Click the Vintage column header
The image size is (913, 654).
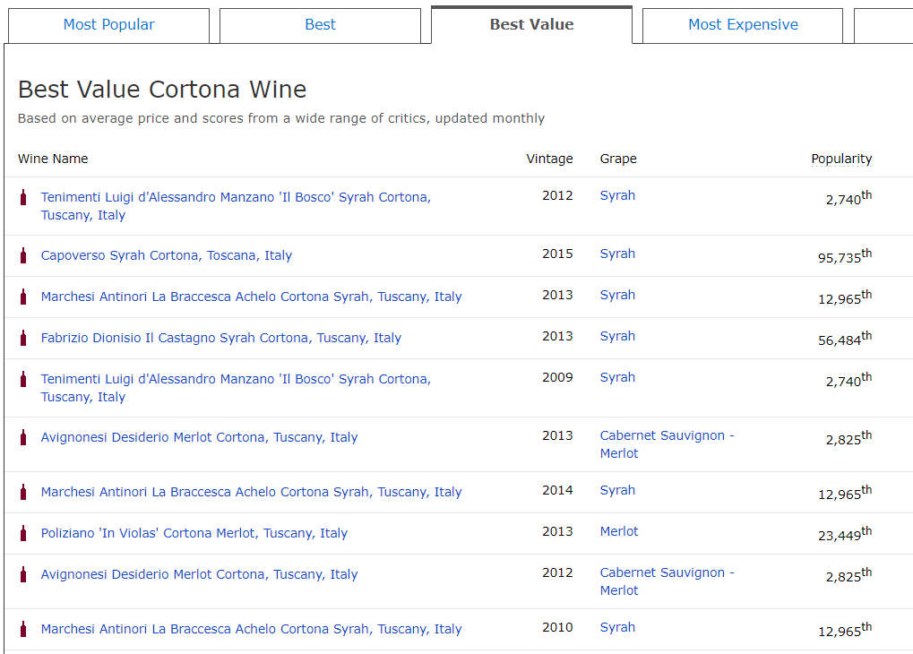point(549,159)
